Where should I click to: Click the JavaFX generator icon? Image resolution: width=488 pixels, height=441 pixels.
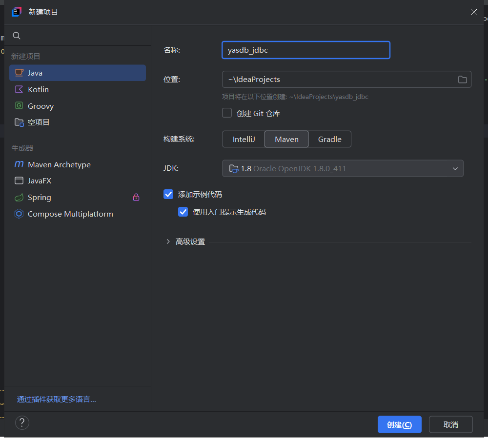click(19, 181)
